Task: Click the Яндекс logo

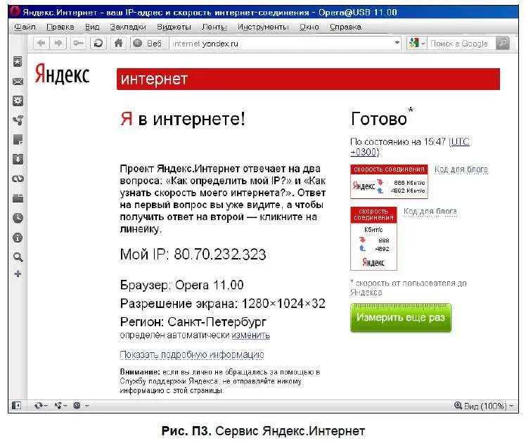Action: pyautogui.click(x=62, y=73)
